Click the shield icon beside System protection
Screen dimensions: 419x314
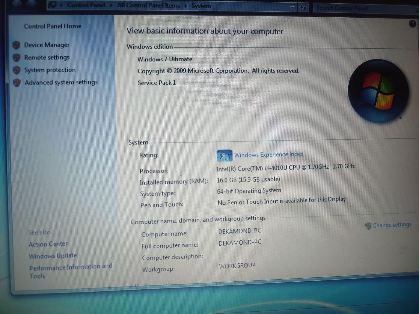coord(16,70)
